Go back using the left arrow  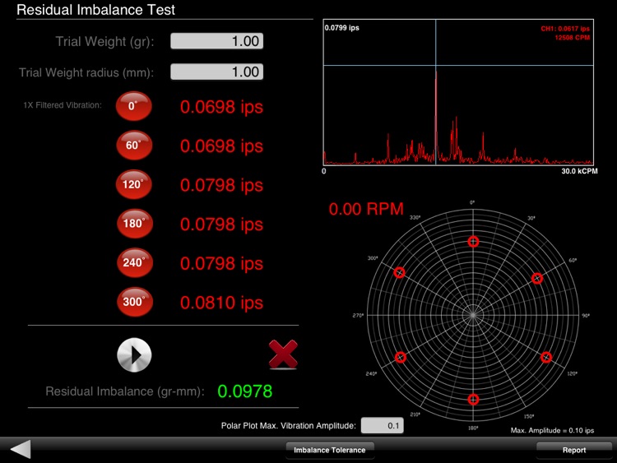tap(21, 449)
